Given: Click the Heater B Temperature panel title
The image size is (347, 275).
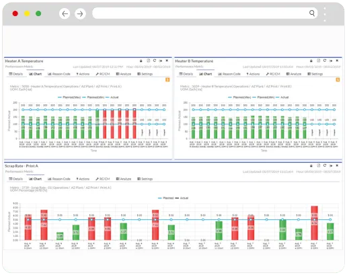Looking at the screenshot, I should pyautogui.click(x=194, y=61).
